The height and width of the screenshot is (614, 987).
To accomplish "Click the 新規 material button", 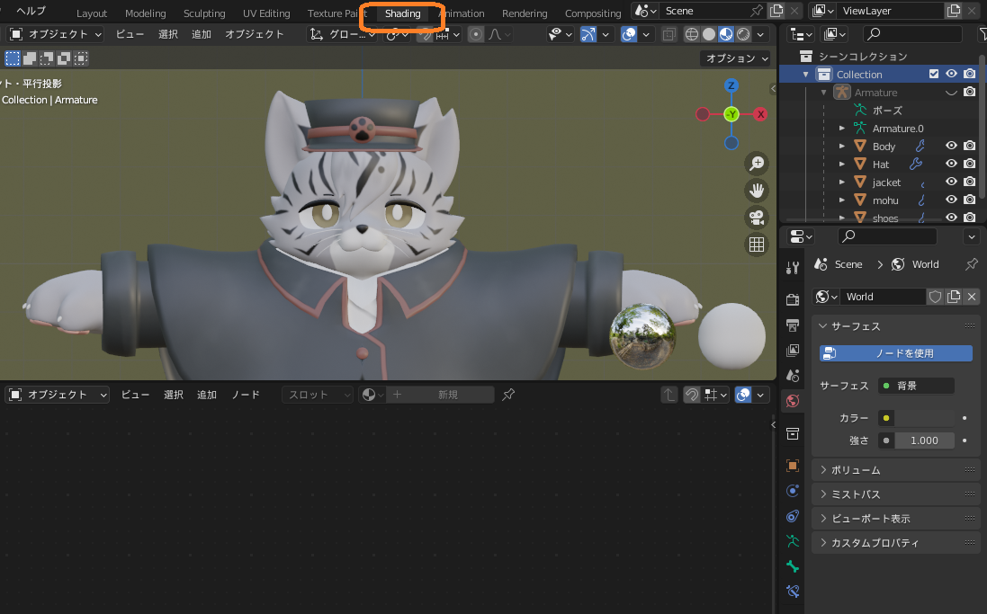I will coord(441,395).
